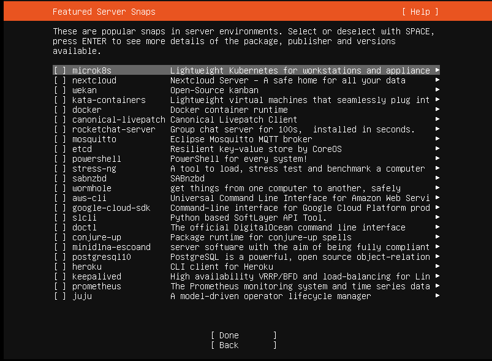Image resolution: width=492 pixels, height=361 pixels.
Task: Open the arrow at the wormhole row
Action: tap(437, 188)
